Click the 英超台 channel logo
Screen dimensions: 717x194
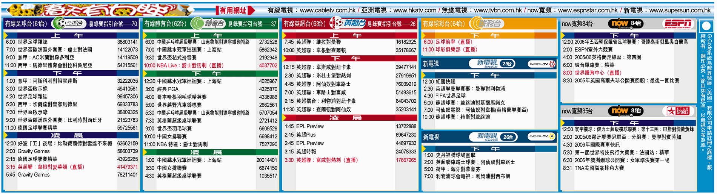click(x=348, y=23)
